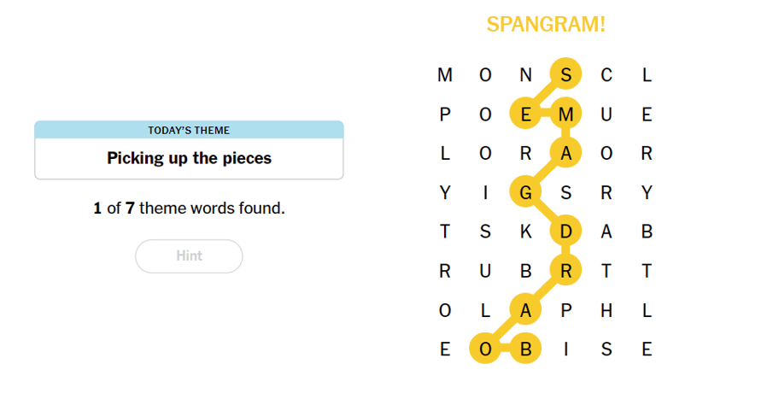Select the letter N in the grid
773x417 pixels.
[525, 75]
